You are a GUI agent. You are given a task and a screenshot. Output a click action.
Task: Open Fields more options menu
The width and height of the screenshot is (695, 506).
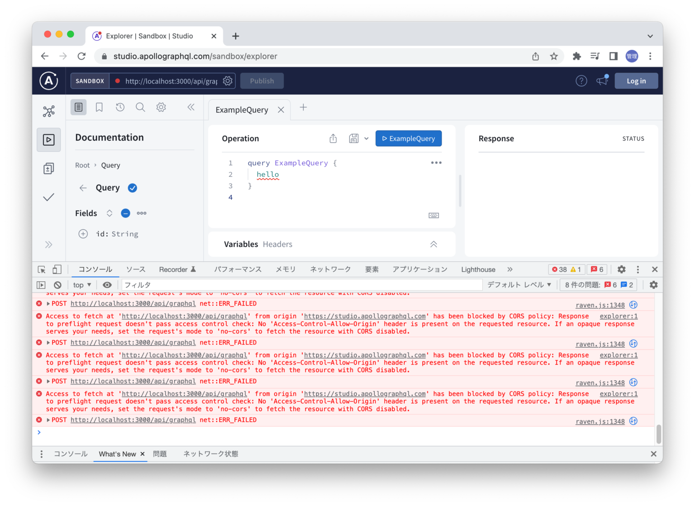142,213
